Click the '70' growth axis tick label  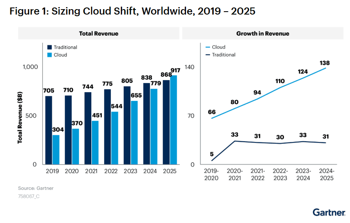point(191,116)
